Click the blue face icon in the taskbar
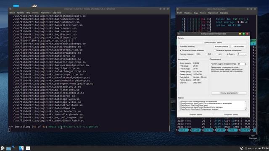Viewport: 269px width, 151px height. (x=21, y=148)
